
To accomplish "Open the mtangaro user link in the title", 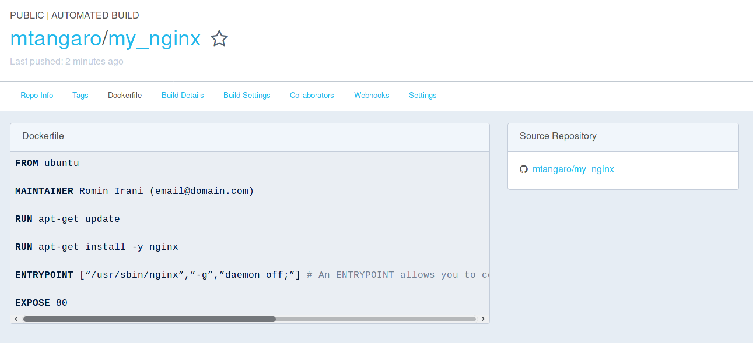I will (55, 39).
